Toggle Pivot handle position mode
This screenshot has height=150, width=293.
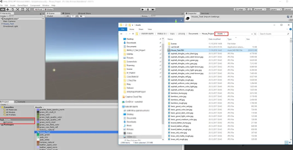(x=39, y=9)
